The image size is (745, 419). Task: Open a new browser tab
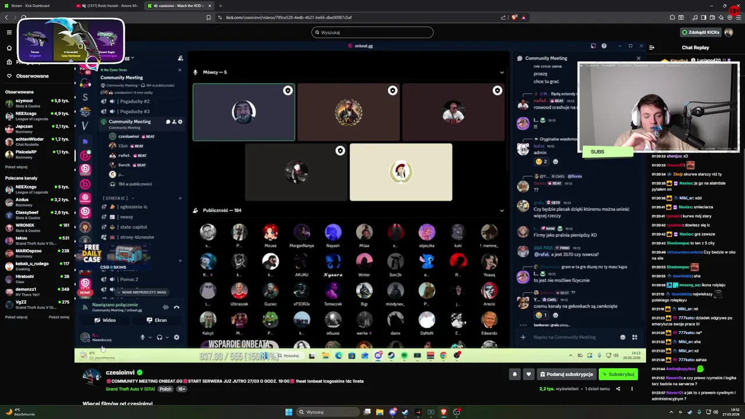pos(221,6)
